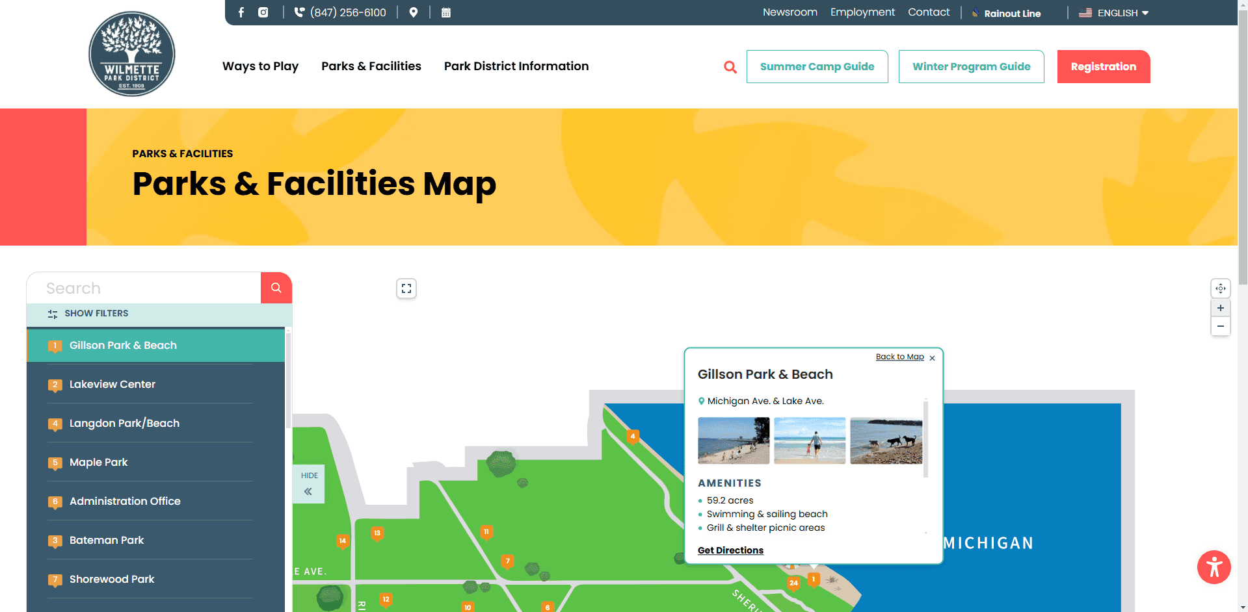Zoom out on the map
The image size is (1248, 612).
pos(1220,326)
